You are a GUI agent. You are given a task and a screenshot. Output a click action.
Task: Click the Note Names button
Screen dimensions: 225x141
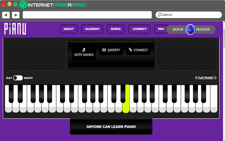(x=84, y=52)
